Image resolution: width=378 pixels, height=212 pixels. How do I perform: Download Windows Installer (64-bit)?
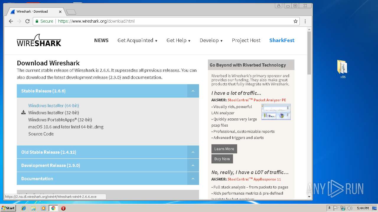pyautogui.click(x=54, y=105)
